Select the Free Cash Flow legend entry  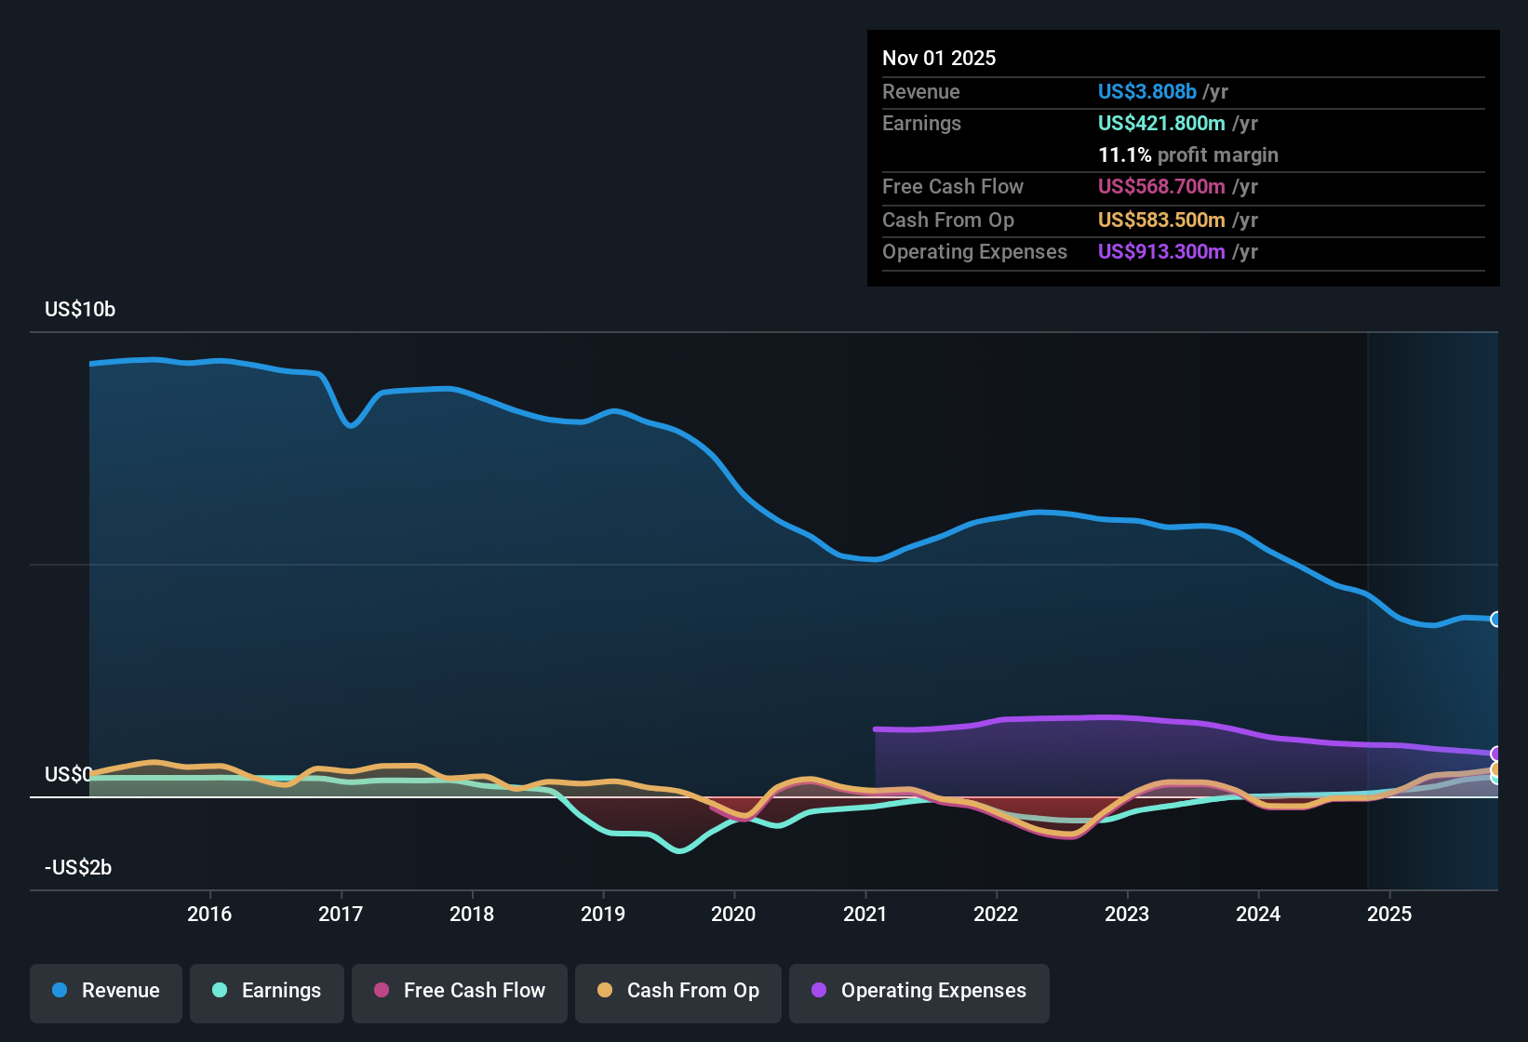click(x=459, y=991)
